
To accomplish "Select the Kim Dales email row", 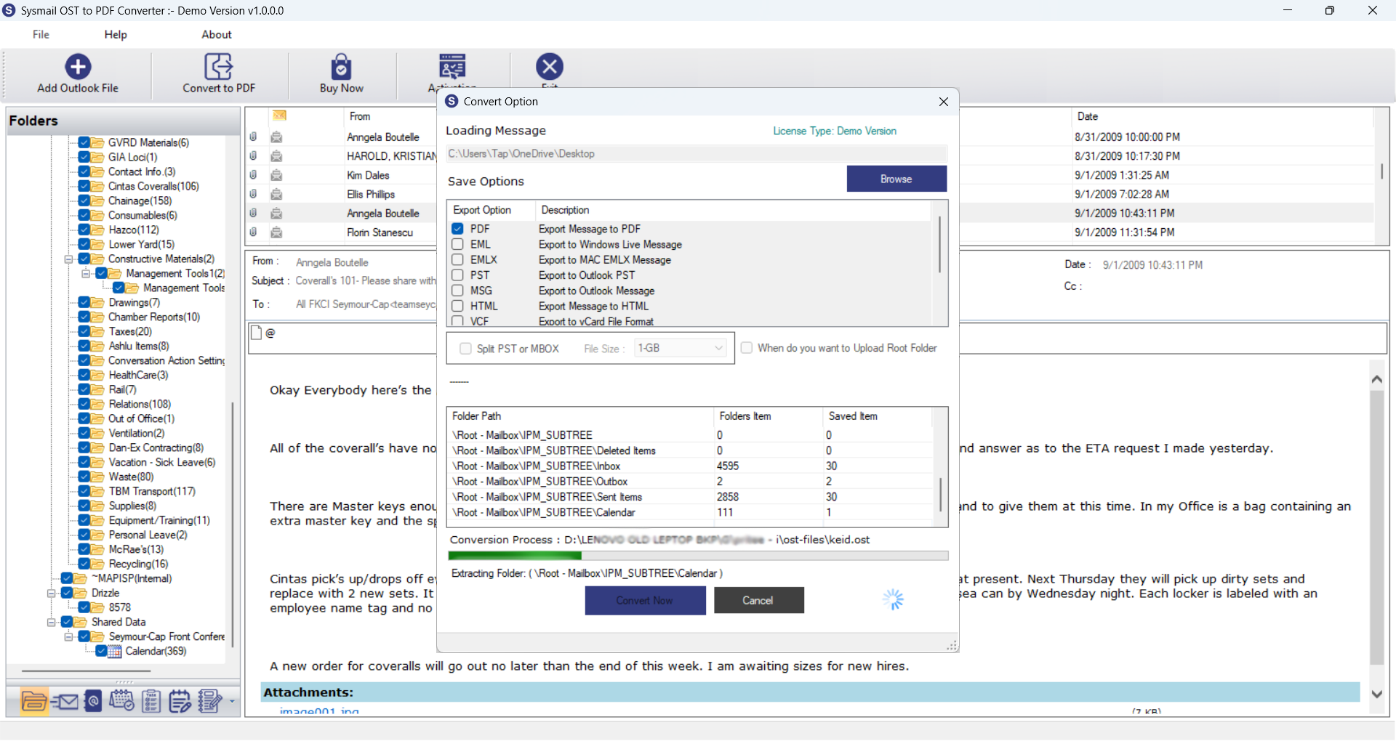I will tap(368, 175).
